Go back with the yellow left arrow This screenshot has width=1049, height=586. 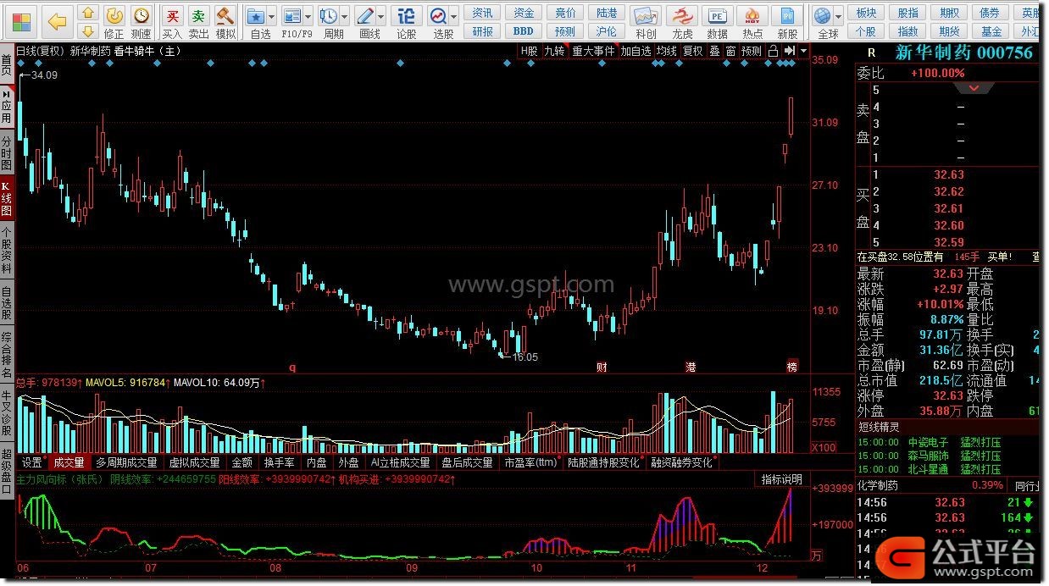click(58, 21)
